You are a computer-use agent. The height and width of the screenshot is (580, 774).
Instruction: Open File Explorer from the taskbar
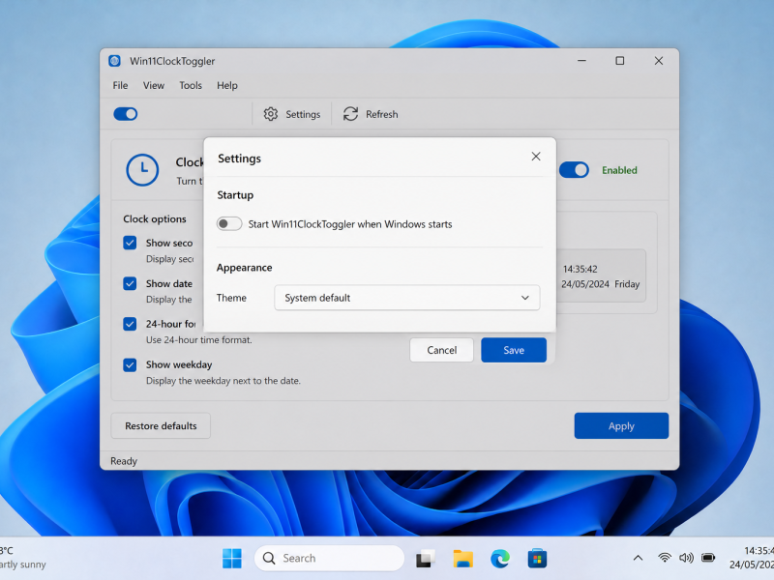pyautogui.click(x=462, y=559)
